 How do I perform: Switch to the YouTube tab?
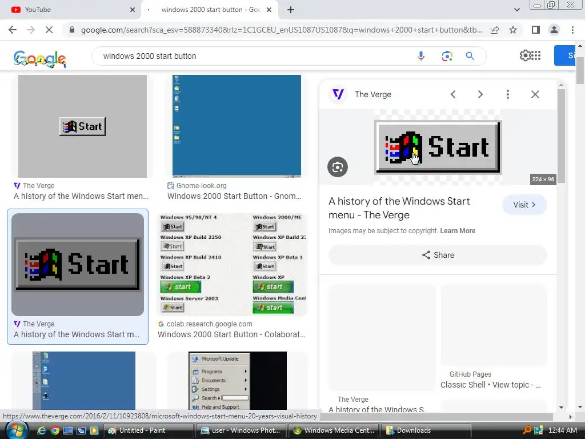pyautogui.click(x=70, y=10)
